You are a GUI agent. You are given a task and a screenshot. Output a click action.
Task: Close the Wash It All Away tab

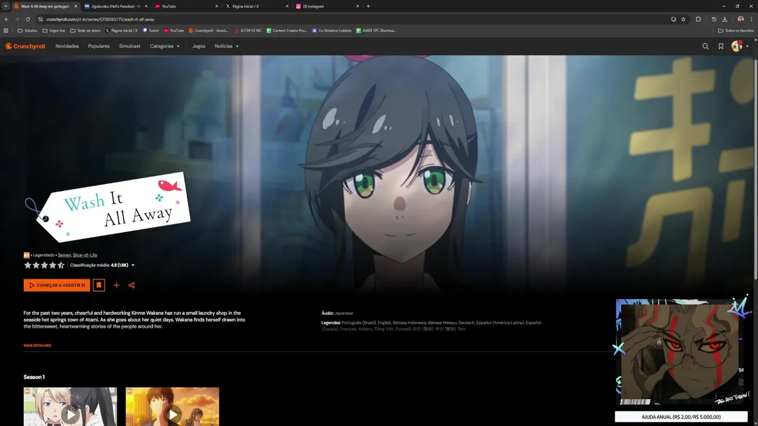tap(76, 6)
